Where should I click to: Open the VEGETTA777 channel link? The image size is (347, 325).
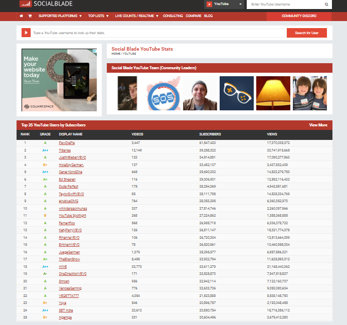point(69,296)
